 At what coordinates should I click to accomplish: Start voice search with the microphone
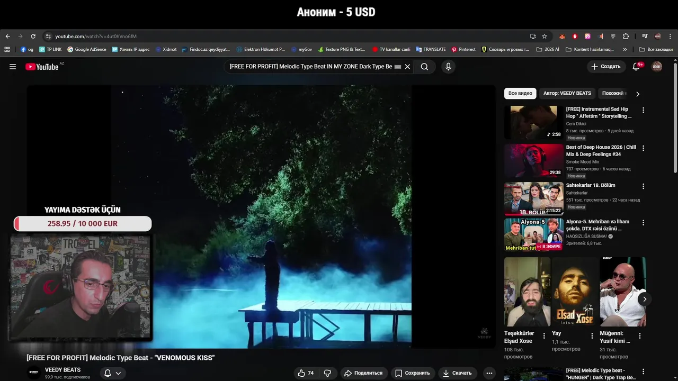pyautogui.click(x=448, y=67)
